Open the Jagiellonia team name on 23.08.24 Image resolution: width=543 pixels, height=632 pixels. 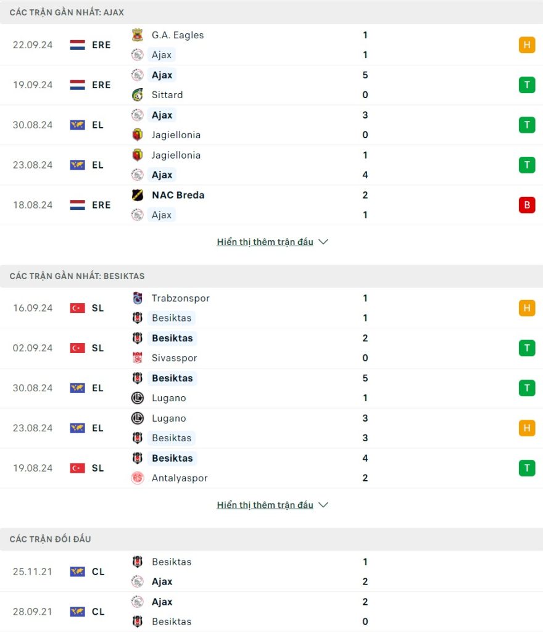point(176,155)
